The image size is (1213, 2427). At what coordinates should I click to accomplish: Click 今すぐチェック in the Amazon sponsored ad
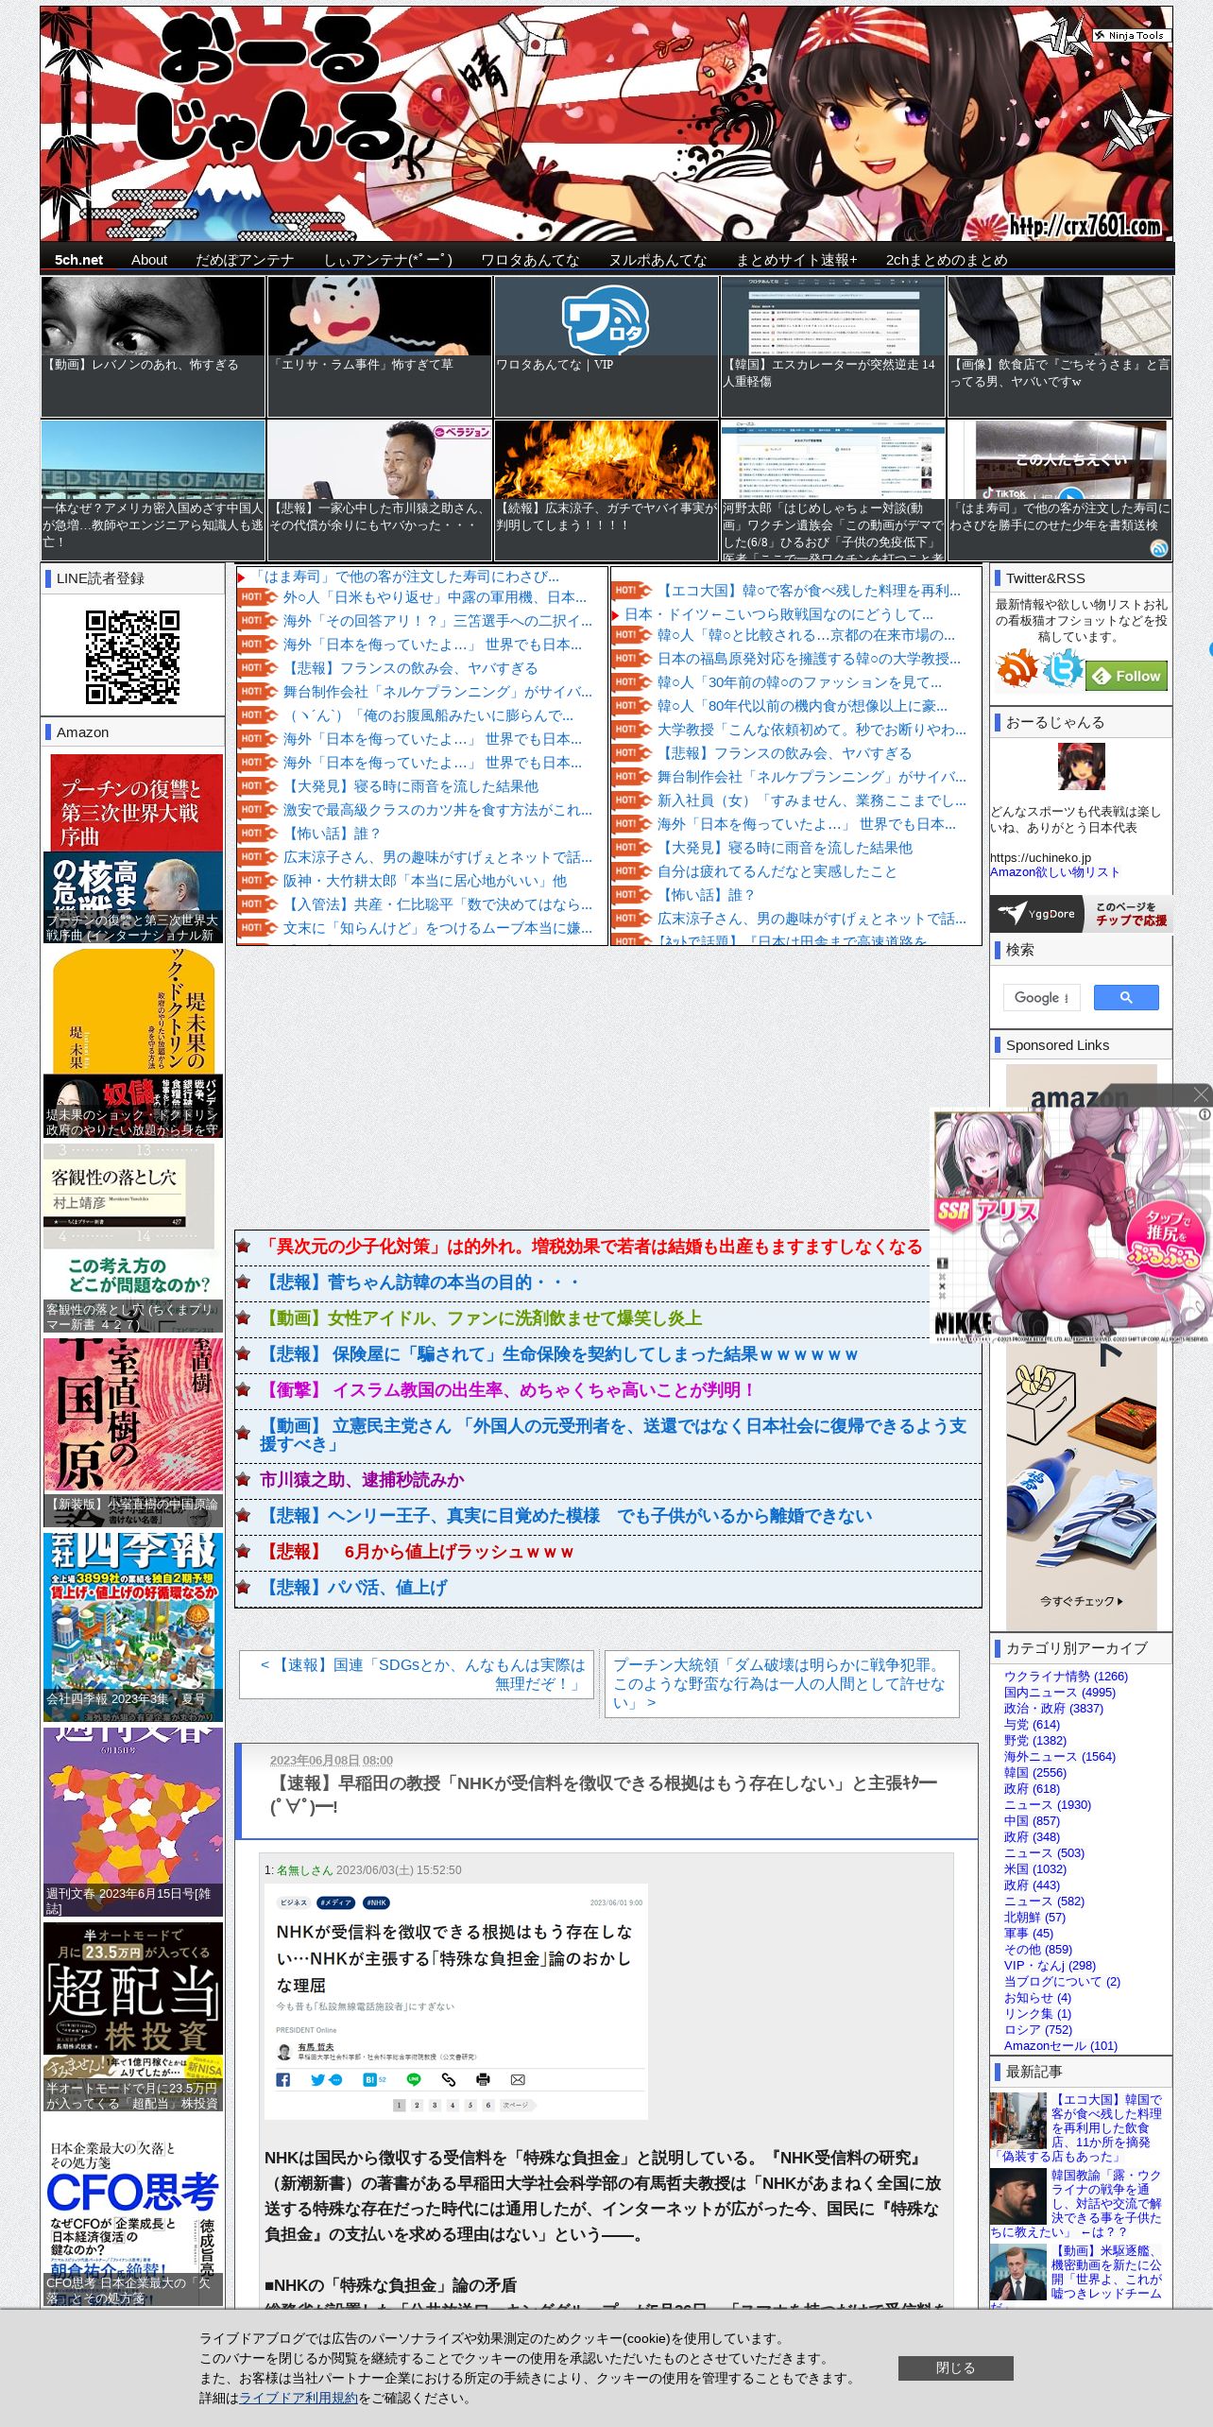point(1081,1601)
